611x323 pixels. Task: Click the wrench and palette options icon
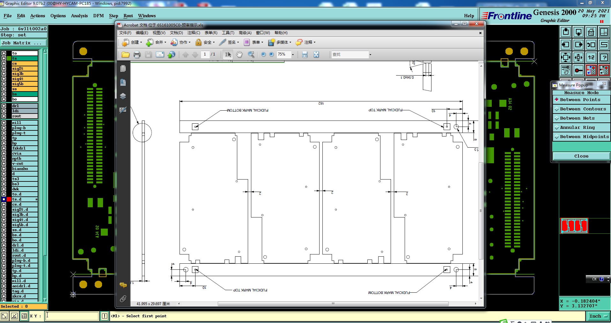coord(565,70)
